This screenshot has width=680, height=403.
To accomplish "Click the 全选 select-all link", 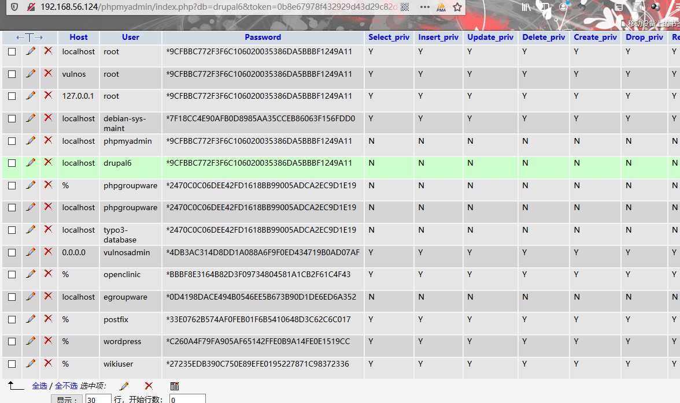I will [39, 386].
